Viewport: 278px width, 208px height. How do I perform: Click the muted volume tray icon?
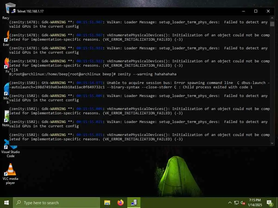pyautogui.click(x=243, y=203)
